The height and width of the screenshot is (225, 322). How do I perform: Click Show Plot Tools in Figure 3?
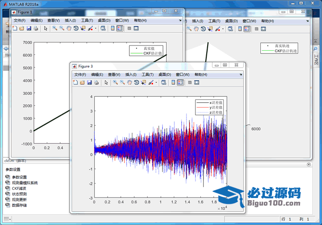click(x=197, y=82)
